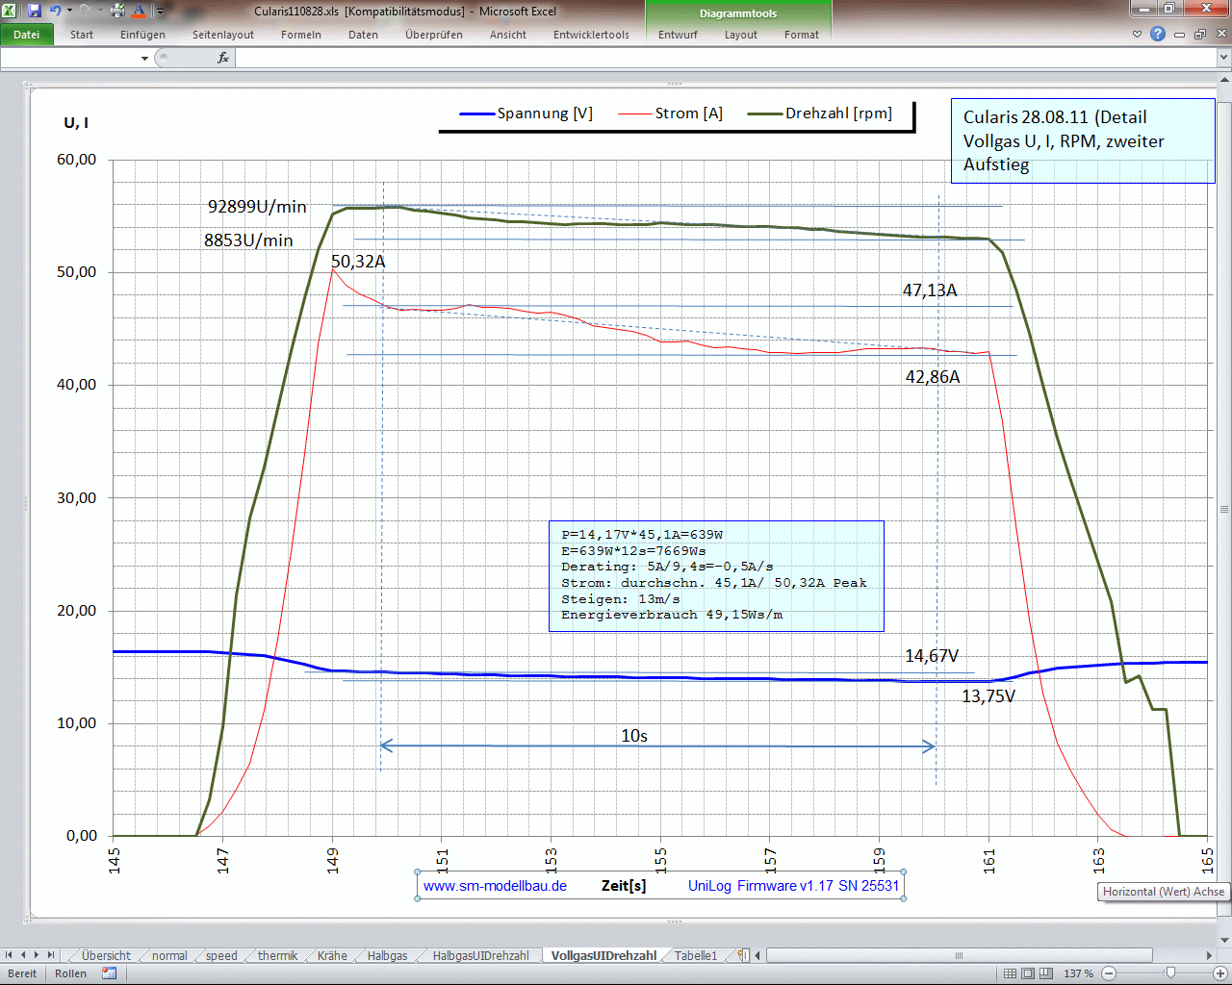Switch to Page Break Preview view
Image resolution: width=1232 pixels, height=985 pixels.
[x=1046, y=973]
